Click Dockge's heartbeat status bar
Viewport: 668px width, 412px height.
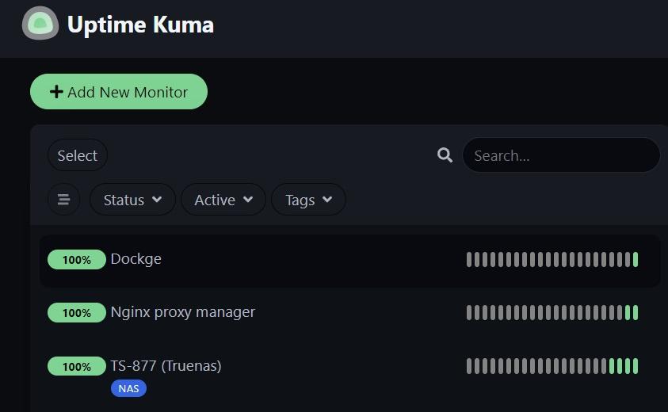coord(552,260)
